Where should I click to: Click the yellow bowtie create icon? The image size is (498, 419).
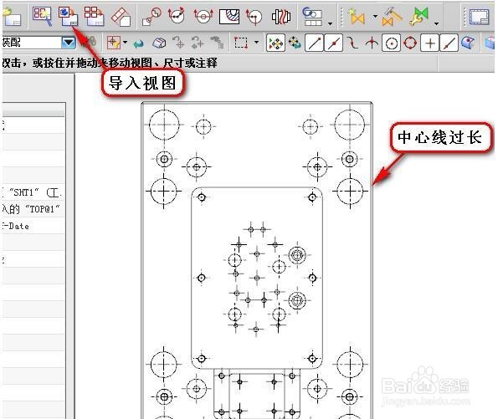coord(357,17)
